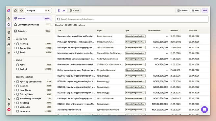Image resolution: width=216 pixels, height=121 pixels.
Task: Select buyer Bjørnafjorden Kommune
Action: pos(108,110)
